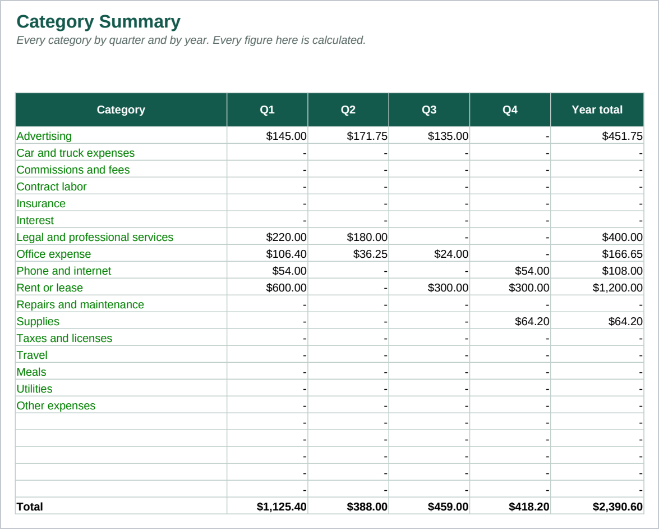The image size is (659, 529).
Task: Click the Q1 column header
Action: click(x=268, y=110)
